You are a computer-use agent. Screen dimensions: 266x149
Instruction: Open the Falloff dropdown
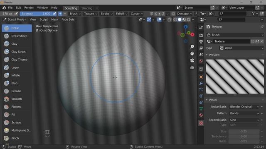coord(122,14)
